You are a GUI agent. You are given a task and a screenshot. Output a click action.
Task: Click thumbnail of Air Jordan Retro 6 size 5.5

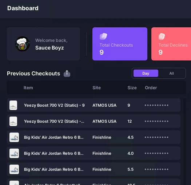pyautogui.click(x=14, y=169)
